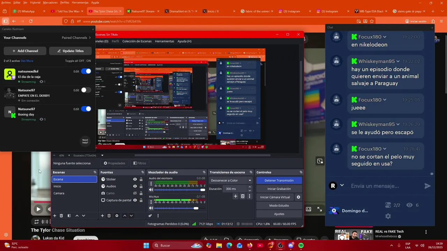Mute the Audio del escritorio speaker icon
This screenshot has width=447, height=251.
point(151,190)
